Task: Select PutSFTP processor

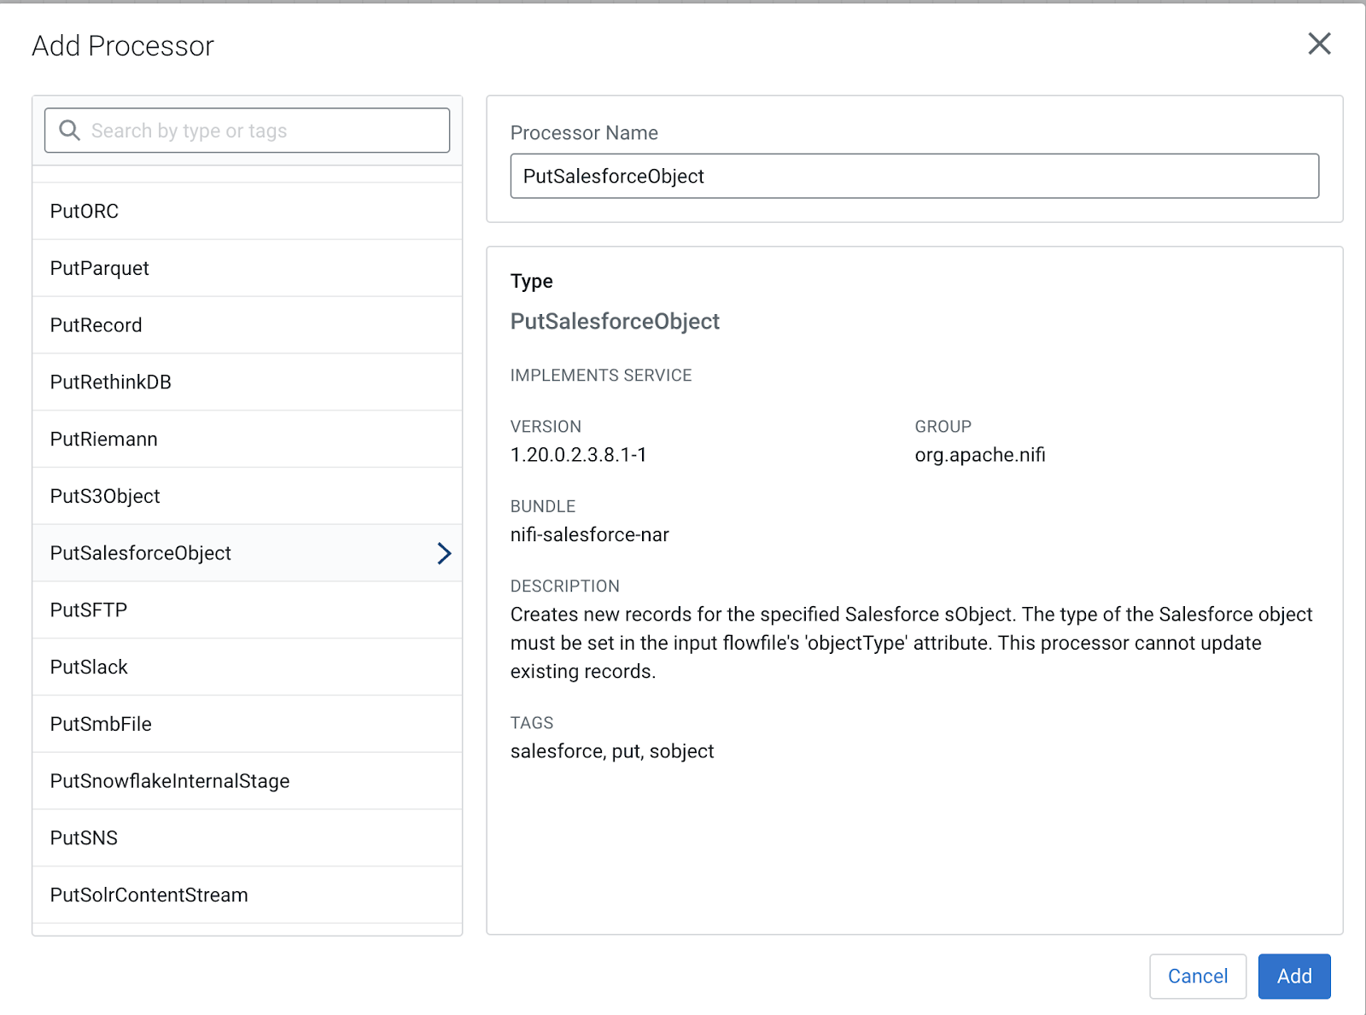Action: pyautogui.click(x=247, y=610)
